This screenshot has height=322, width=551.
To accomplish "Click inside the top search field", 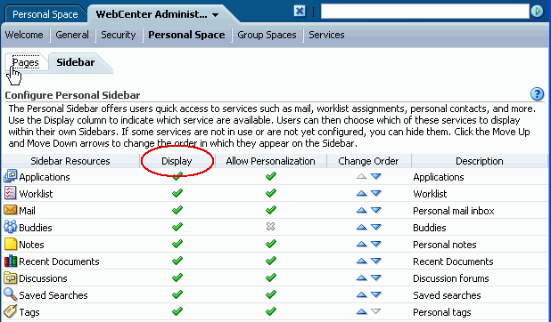I will (x=425, y=12).
